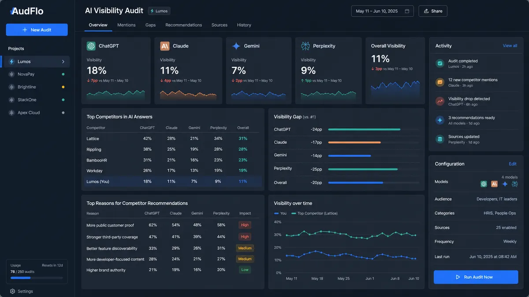Click the lightning icon beside Lumos project
This screenshot has height=297, width=529.
click(12, 62)
